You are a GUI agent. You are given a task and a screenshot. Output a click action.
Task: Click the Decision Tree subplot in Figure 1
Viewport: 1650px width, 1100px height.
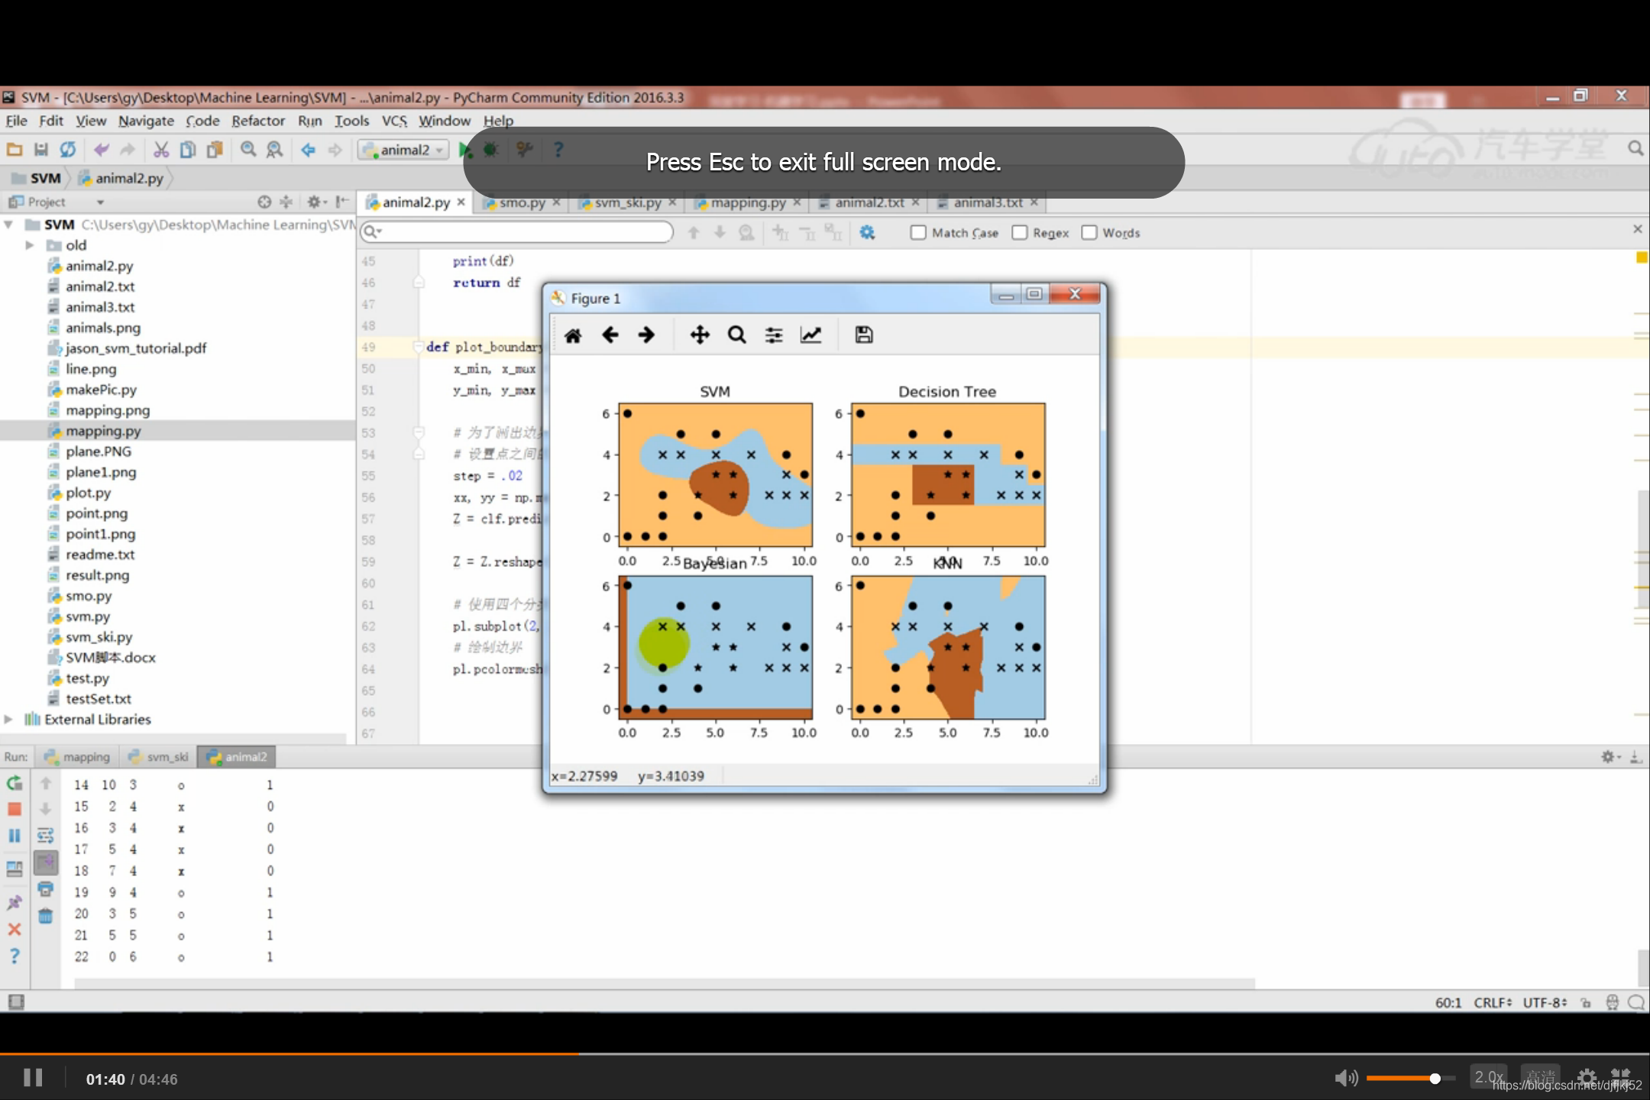pos(948,474)
